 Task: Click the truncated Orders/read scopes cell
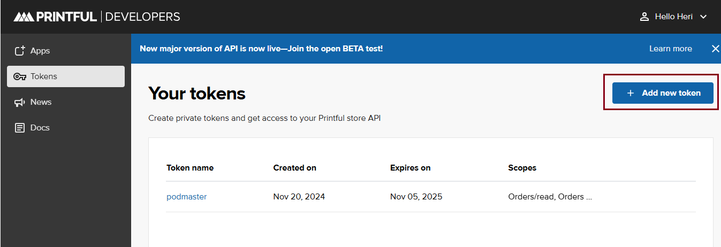550,197
